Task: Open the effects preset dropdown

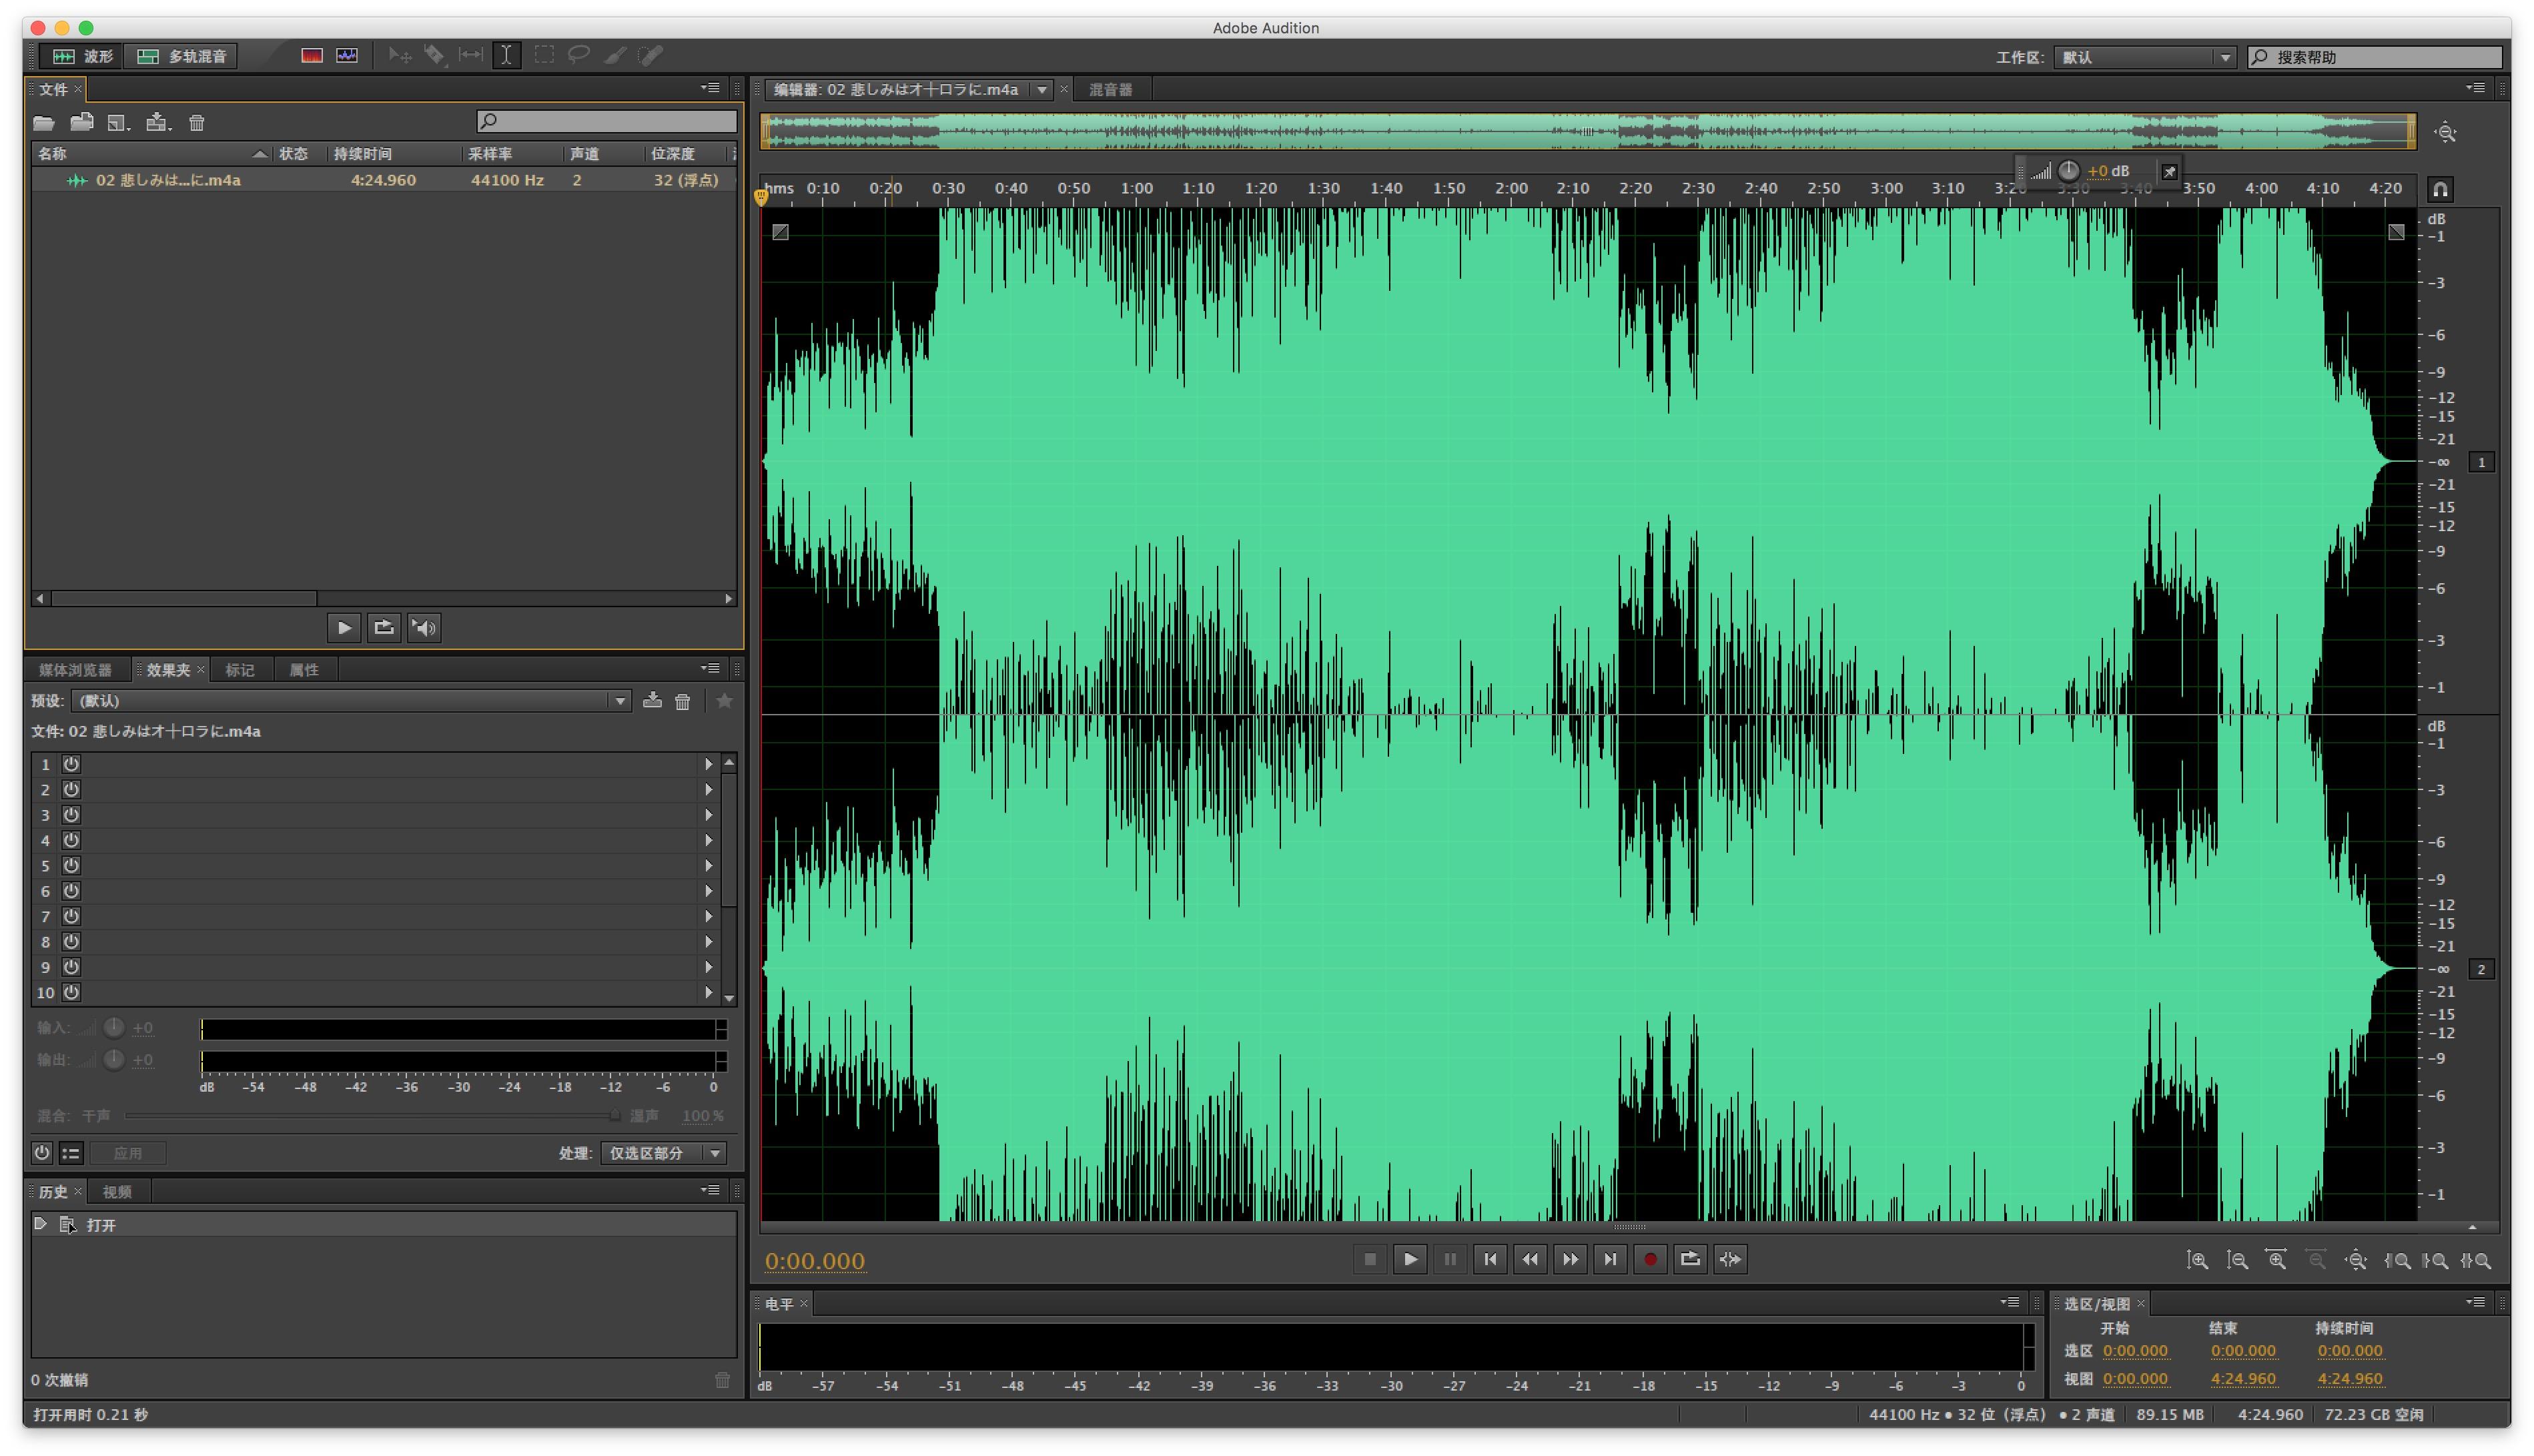Action: pos(351,701)
